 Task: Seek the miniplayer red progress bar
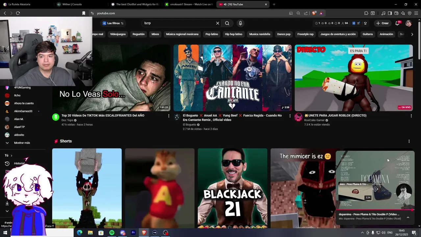[375, 210]
